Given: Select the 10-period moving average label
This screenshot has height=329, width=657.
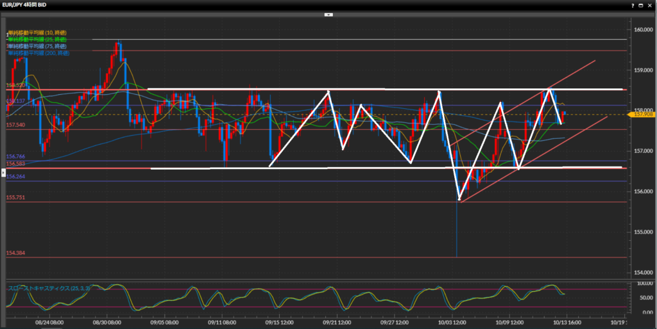Looking at the screenshot, I should 37,32.
